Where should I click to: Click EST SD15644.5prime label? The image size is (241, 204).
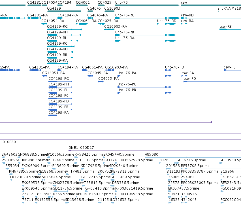point(56,177)
